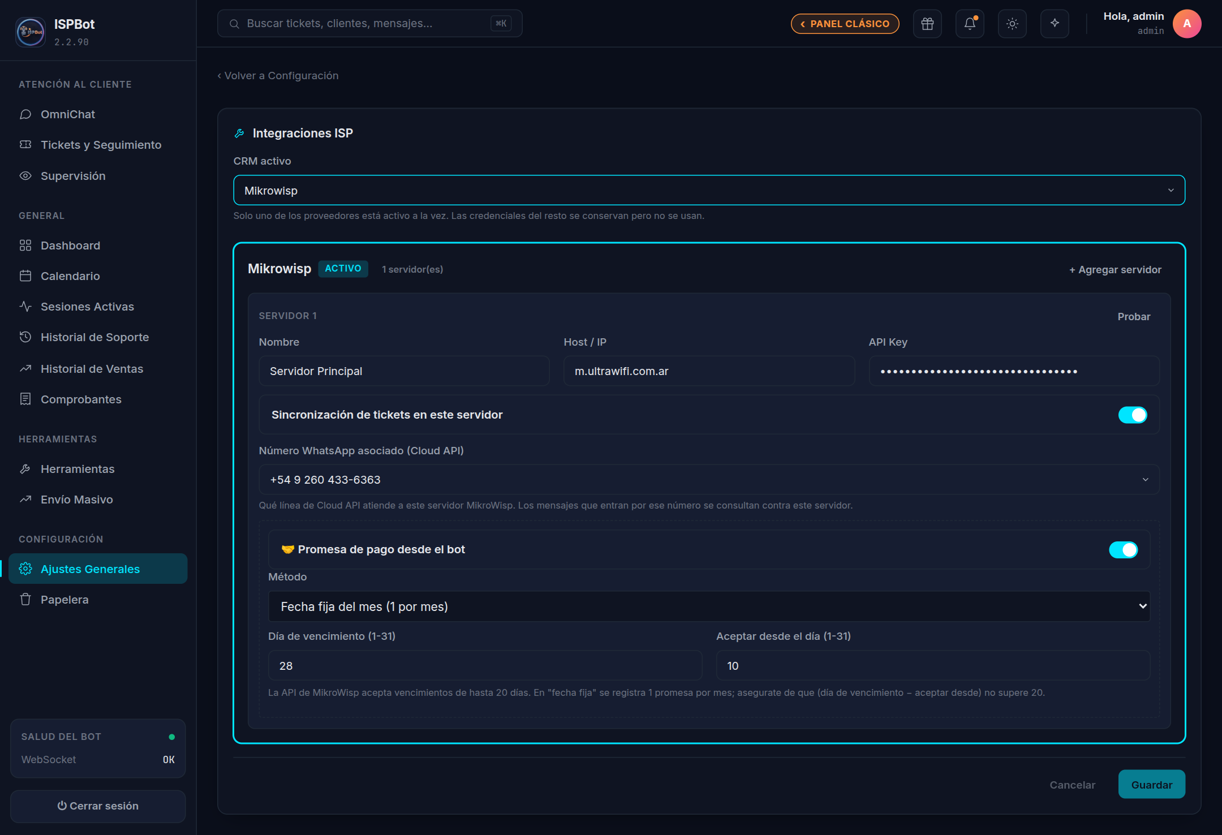Open Comprobantes page
This screenshot has width=1222, height=835.
[x=98, y=399]
